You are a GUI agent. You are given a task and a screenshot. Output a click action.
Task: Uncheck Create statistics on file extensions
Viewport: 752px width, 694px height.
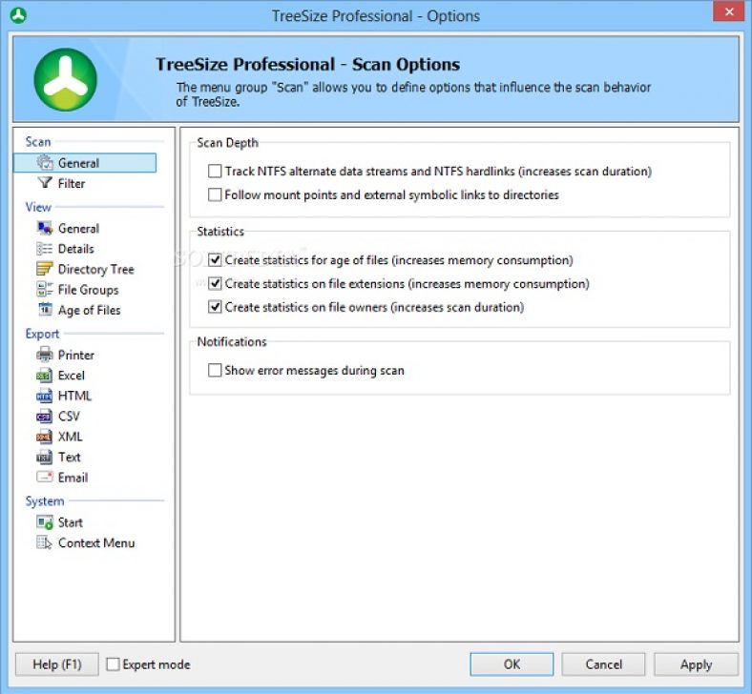pos(215,283)
